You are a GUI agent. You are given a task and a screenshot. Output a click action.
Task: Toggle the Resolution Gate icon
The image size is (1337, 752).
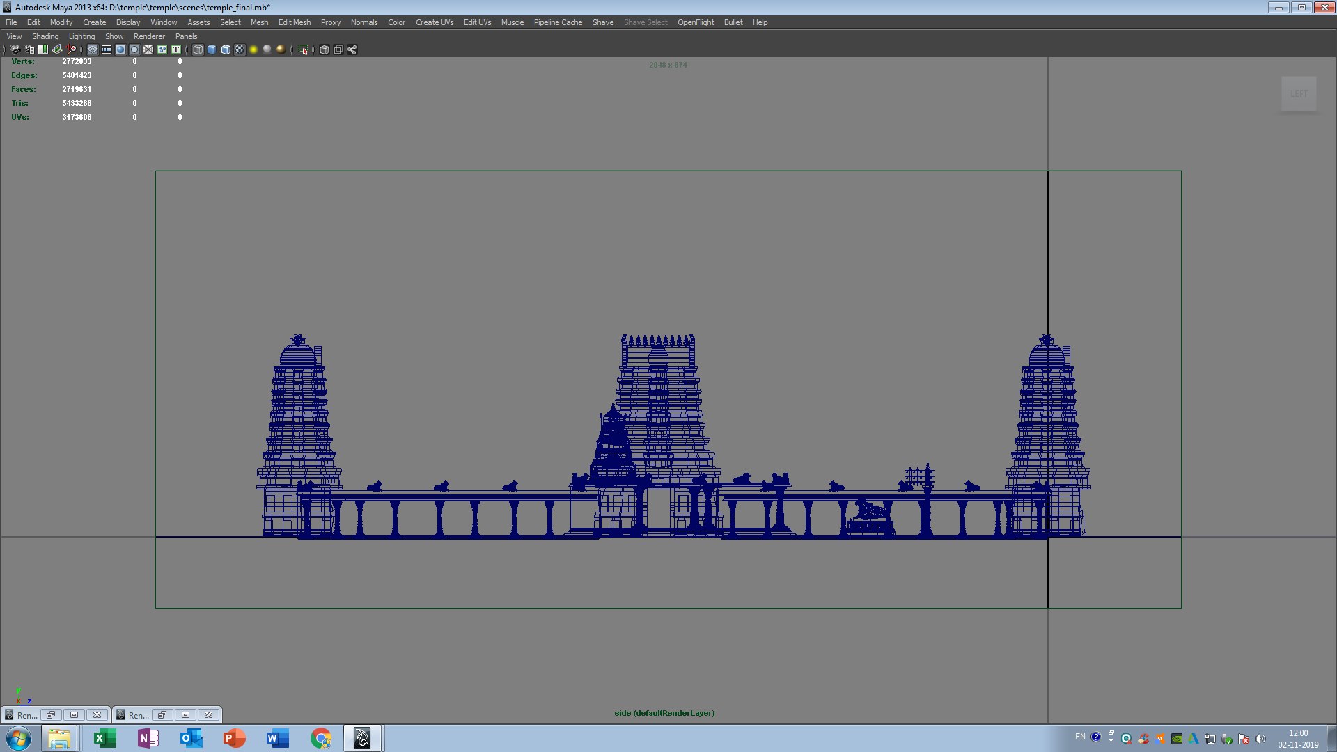120,49
